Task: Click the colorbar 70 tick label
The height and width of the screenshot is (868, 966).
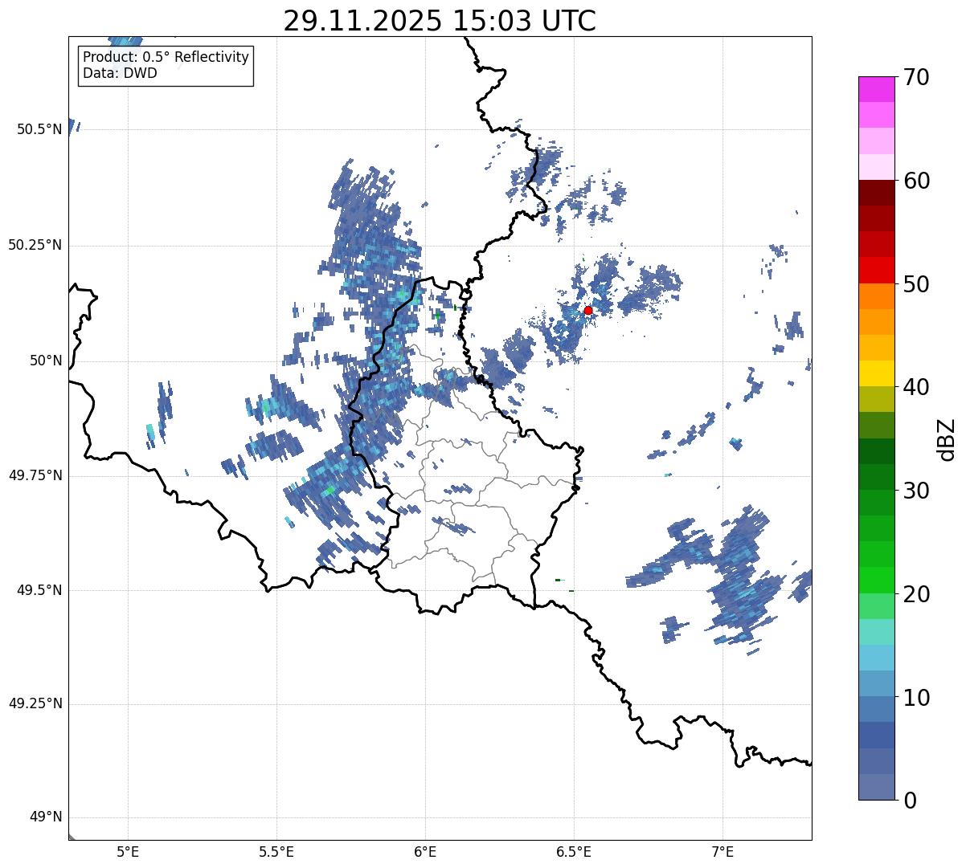Action: pyautogui.click(x=916, y=77)
